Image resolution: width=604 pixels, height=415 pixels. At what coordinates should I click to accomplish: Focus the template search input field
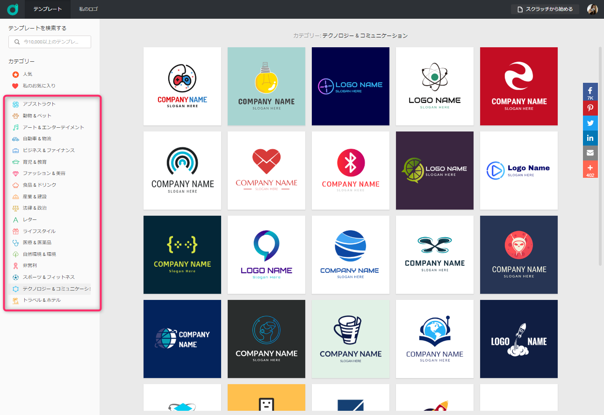[x=50, y=42]
